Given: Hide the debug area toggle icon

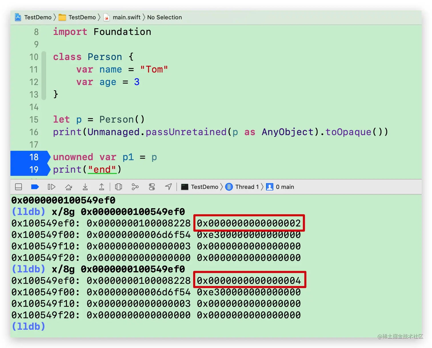Looking at the screenshot, I should tap(19, 187).
